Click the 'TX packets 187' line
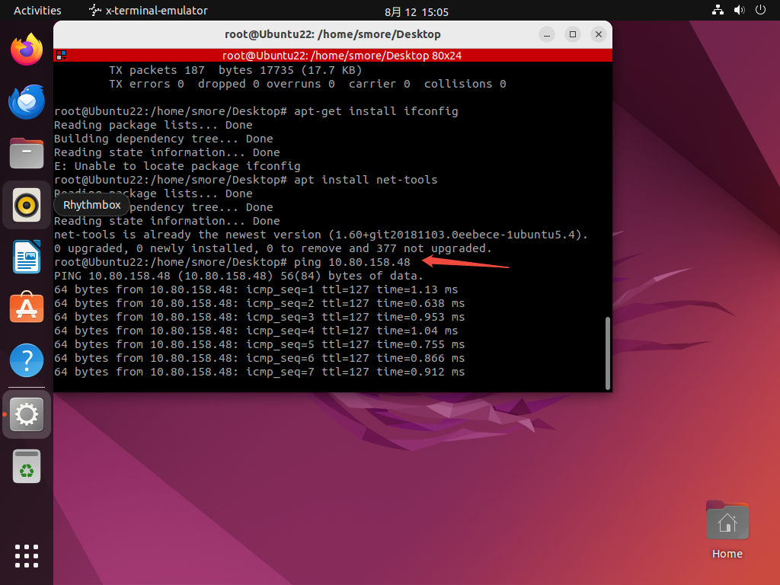 [x=235, y=70]
